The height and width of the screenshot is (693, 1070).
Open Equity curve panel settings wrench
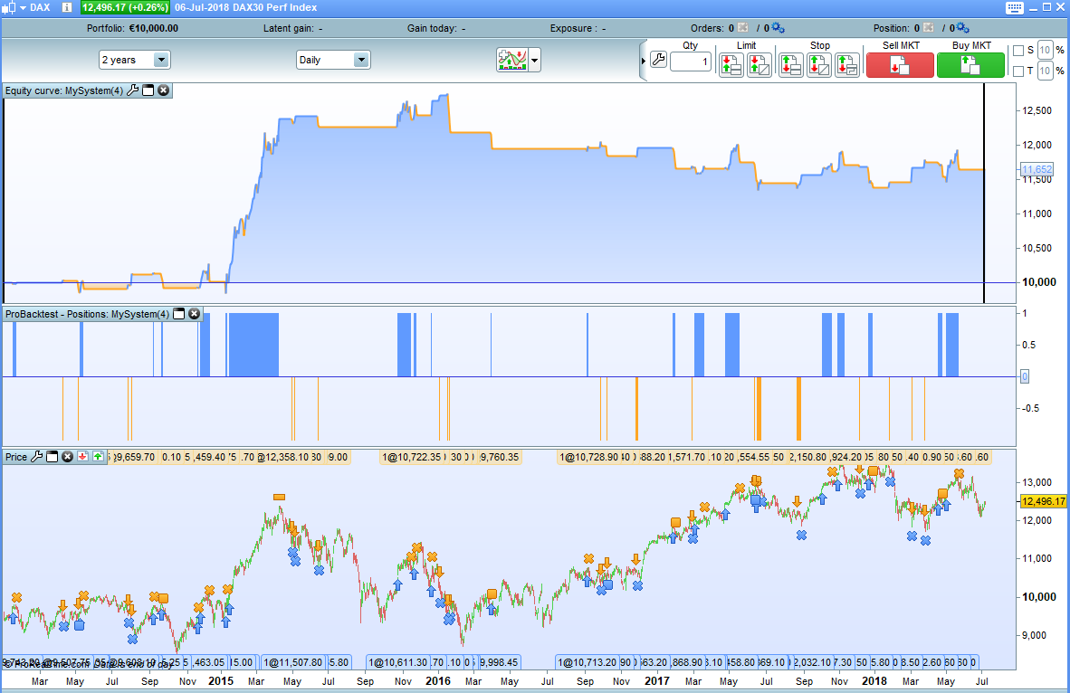[x=132, y=90]
